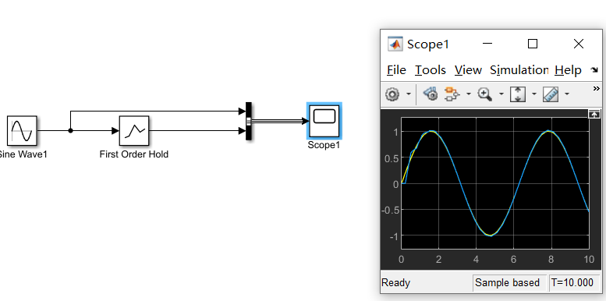Expand the layout dropdown arrow
This screenshot has height=301, width=606.
click(469, 94)
